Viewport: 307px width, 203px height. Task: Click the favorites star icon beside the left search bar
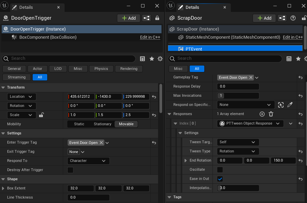(152, 59)
